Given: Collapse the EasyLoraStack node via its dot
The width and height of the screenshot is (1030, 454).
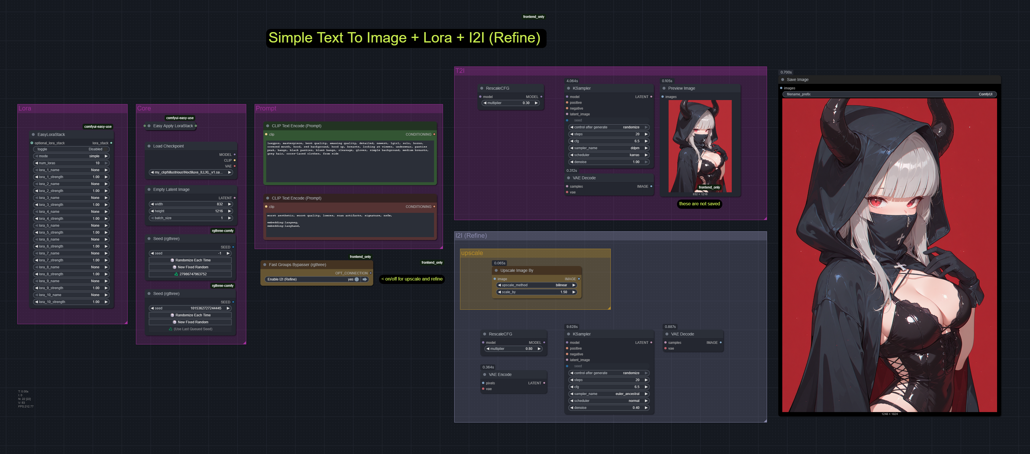Looking at the screenshot, I should (33, 135).
